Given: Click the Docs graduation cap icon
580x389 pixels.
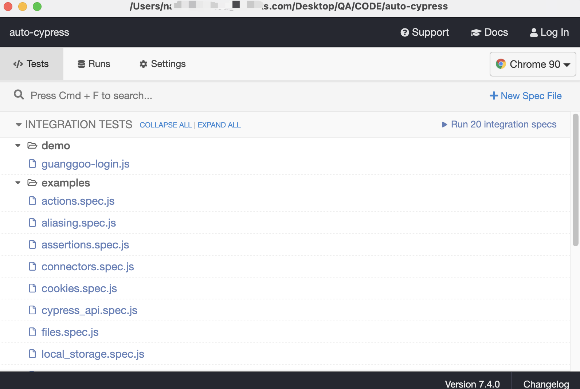Looking at the screenshot, I should (x=476, y=32).
